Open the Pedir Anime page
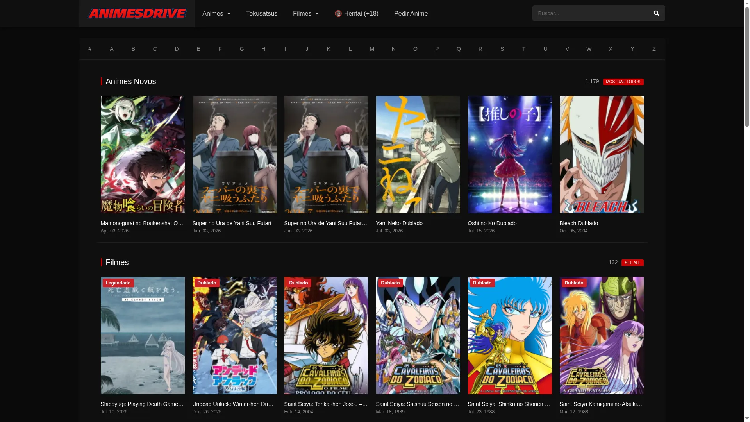 click(411, 14)
